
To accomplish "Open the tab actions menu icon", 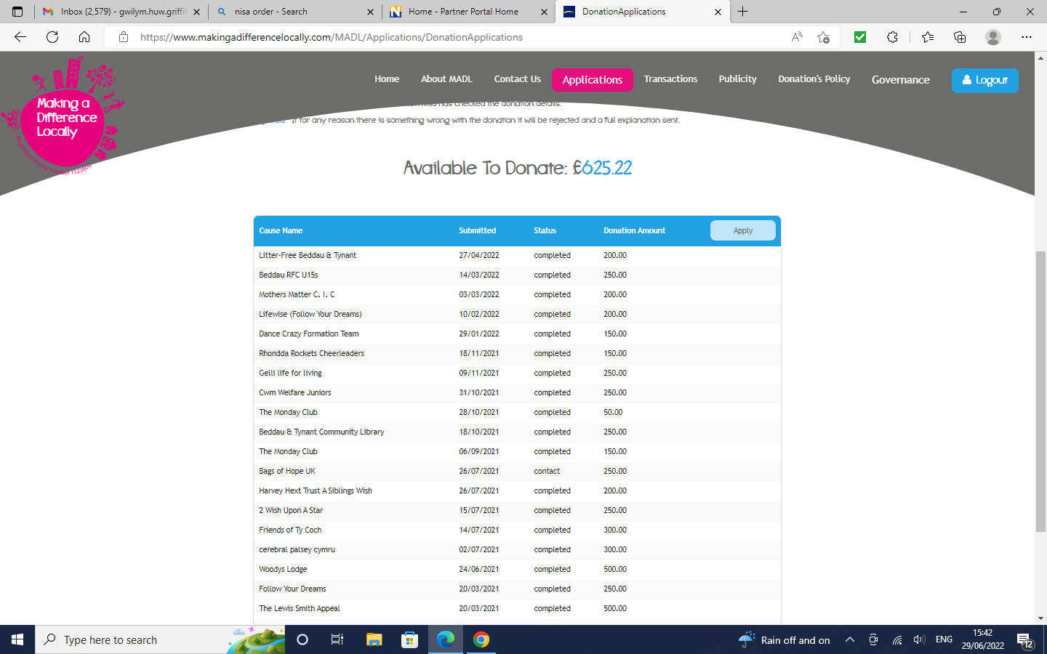I will click(17, 12).
